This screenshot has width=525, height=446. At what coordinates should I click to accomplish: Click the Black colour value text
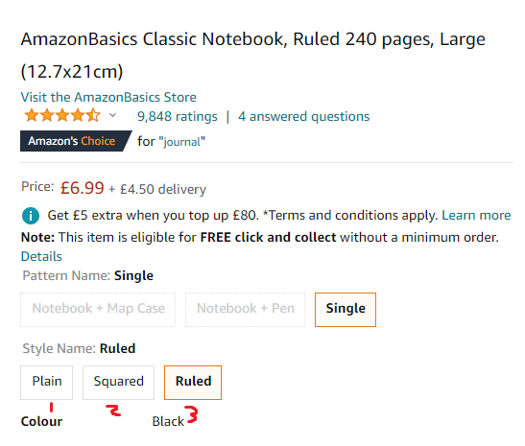[168, 421]
